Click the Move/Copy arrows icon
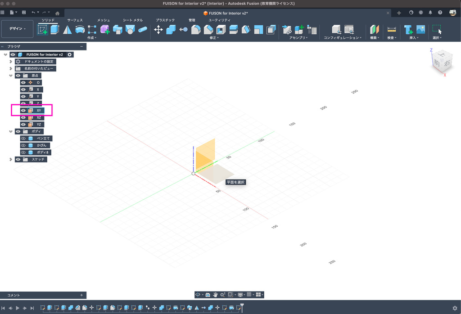 pos(158,30)
